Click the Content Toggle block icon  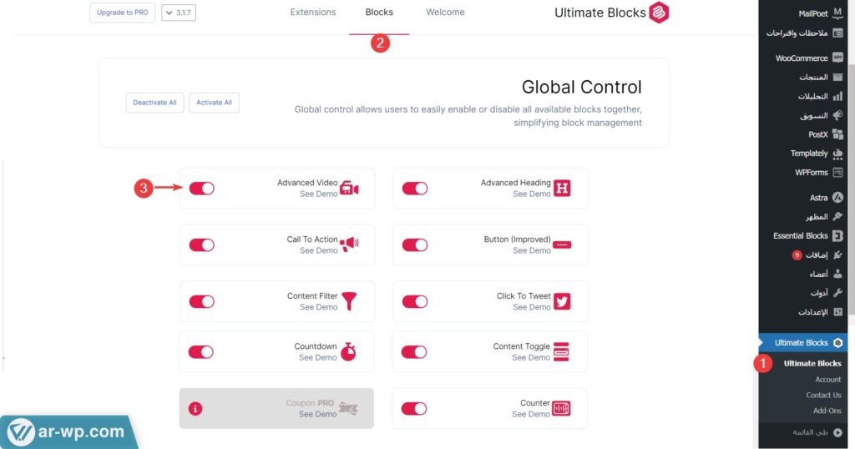561,351
